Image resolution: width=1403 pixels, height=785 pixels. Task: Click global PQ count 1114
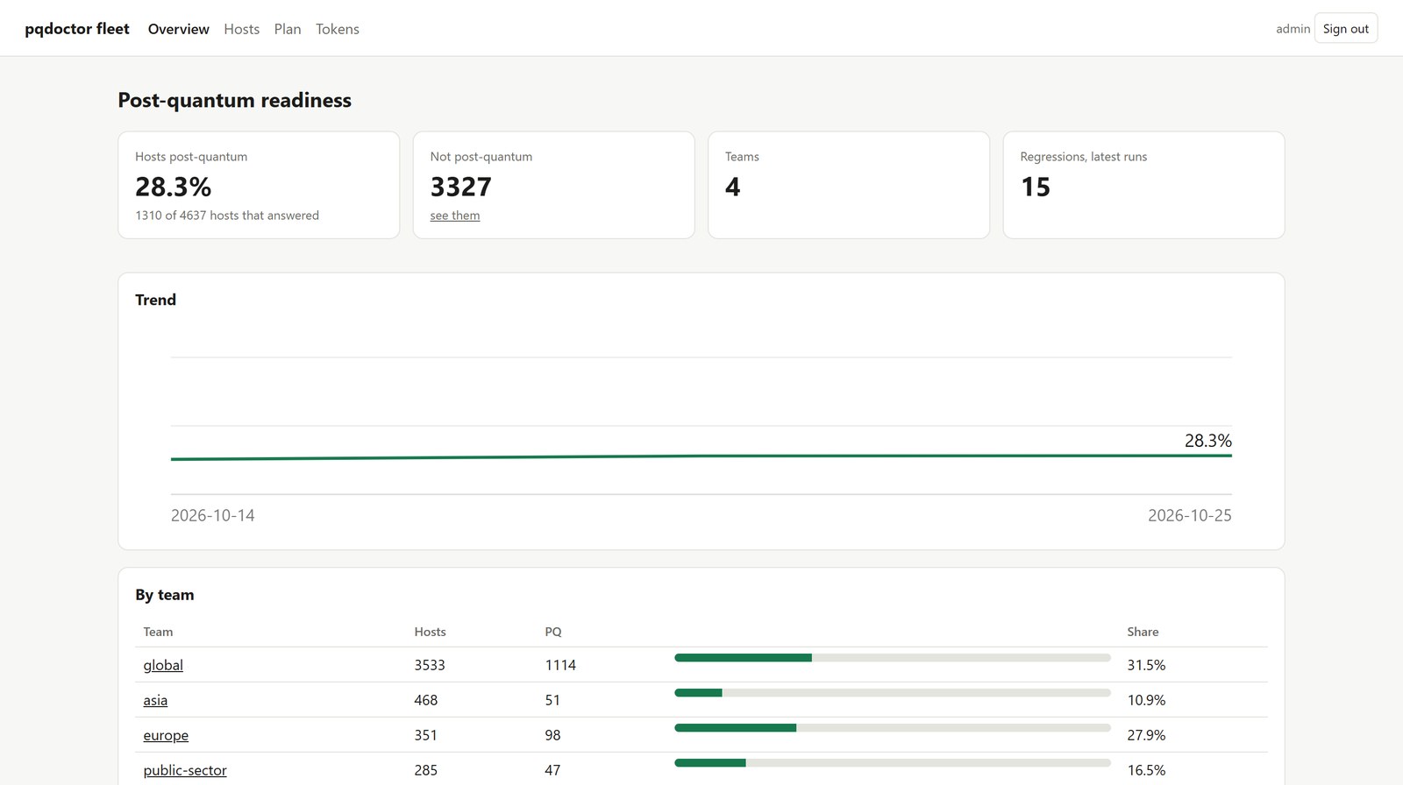pyautogui.click(x=560, y=665)
